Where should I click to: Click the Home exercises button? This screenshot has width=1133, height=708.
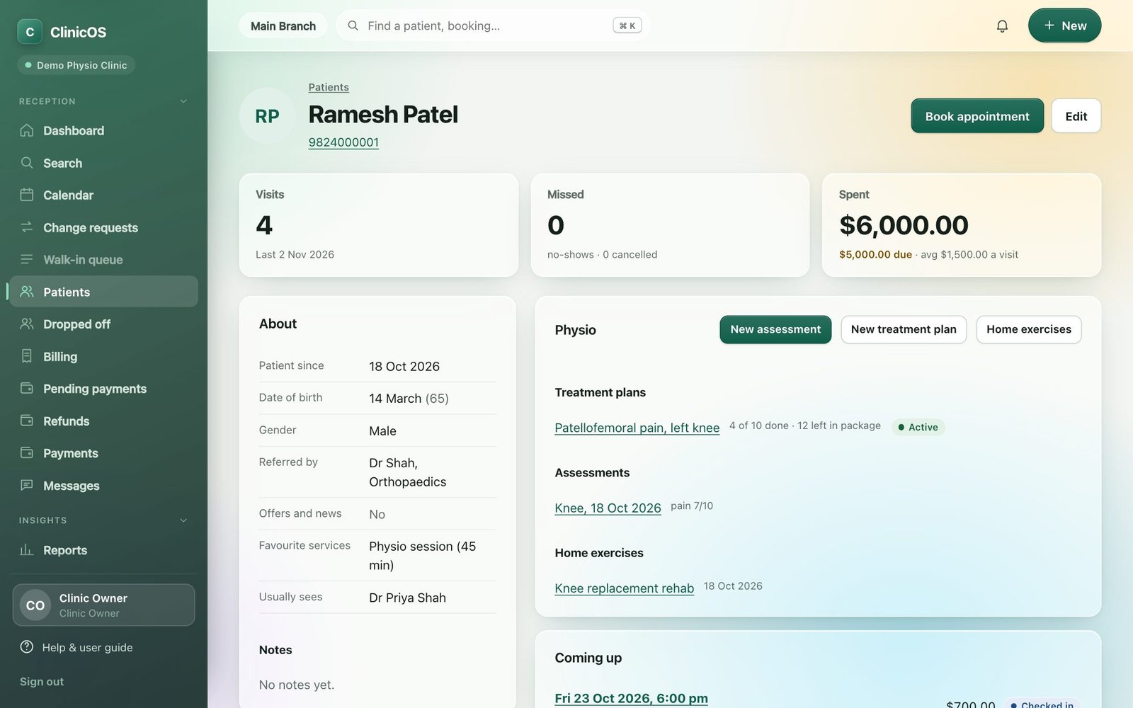(x=1029, y=329)
